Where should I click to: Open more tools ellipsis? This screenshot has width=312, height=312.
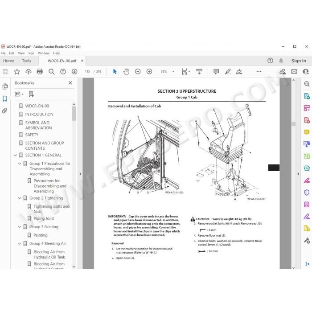click(x=259, y=71)
